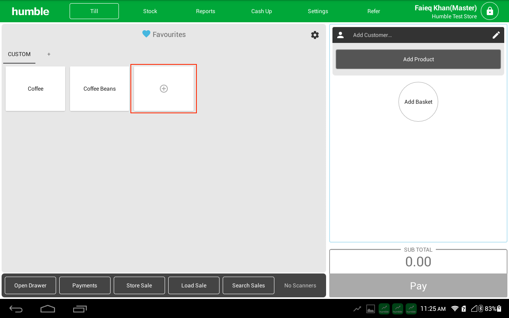Click the Store Sale button
Screen dimensions: 509x318
(x=139, y=285)
